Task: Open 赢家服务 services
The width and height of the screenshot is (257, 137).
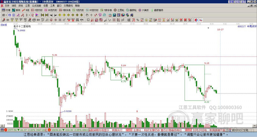Action: tap(157, 10)
